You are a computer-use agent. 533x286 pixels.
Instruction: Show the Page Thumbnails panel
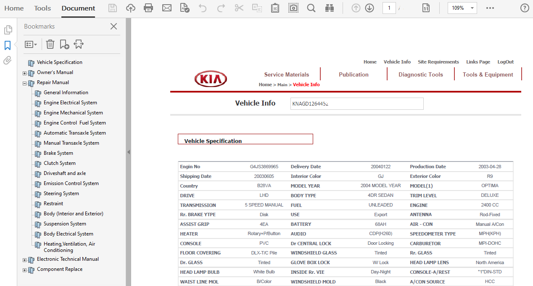[x=8, y=30]
